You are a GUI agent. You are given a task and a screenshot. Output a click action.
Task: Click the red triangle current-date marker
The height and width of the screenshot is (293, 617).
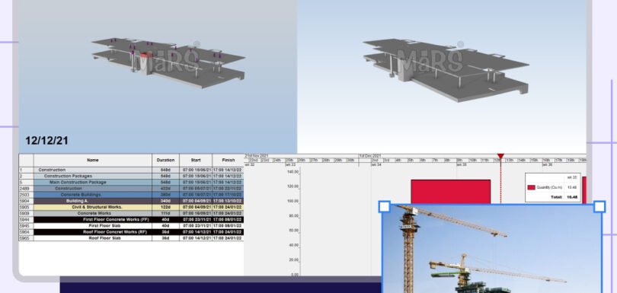(500, 156)
